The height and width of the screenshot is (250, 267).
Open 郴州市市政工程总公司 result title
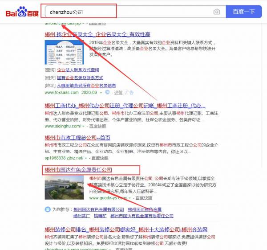77,138
